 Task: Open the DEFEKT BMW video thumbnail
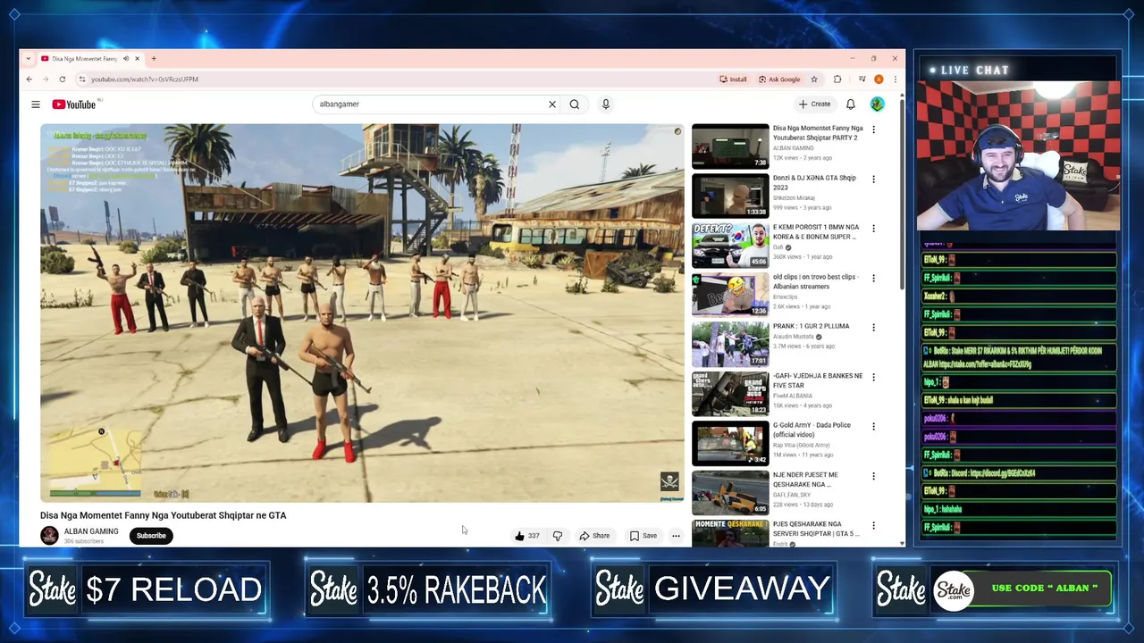click(x=730, y=245)
